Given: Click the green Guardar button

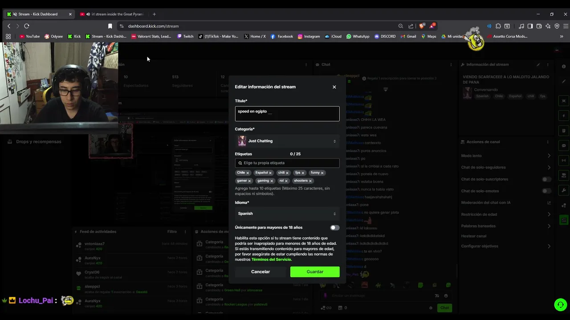Looking at the screenshot, I should 315,272.
